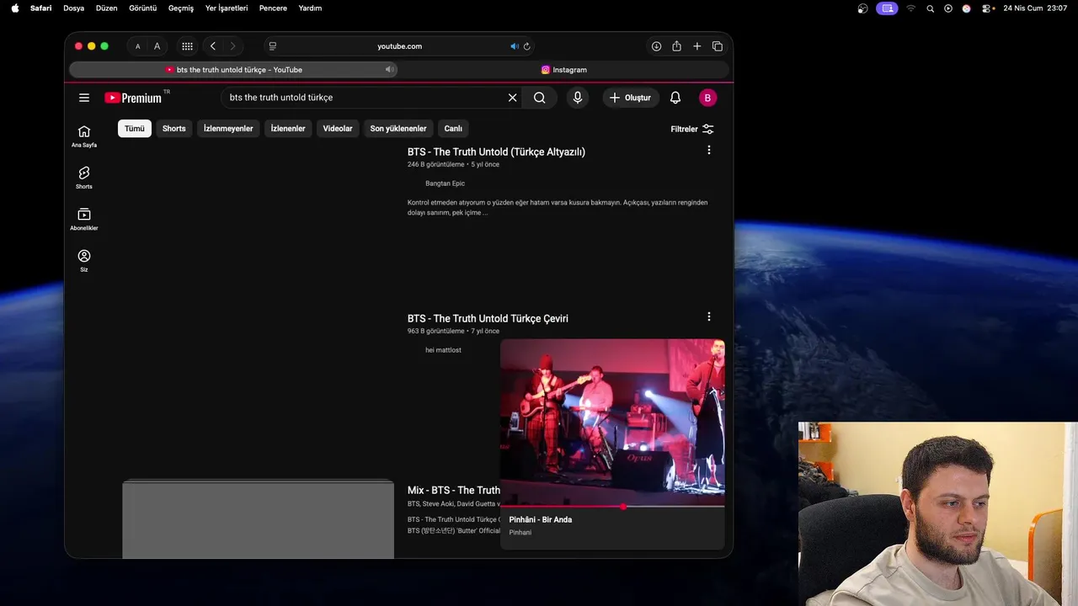
Task: Select the Tümü filter chip
Action: click(135, 129)
